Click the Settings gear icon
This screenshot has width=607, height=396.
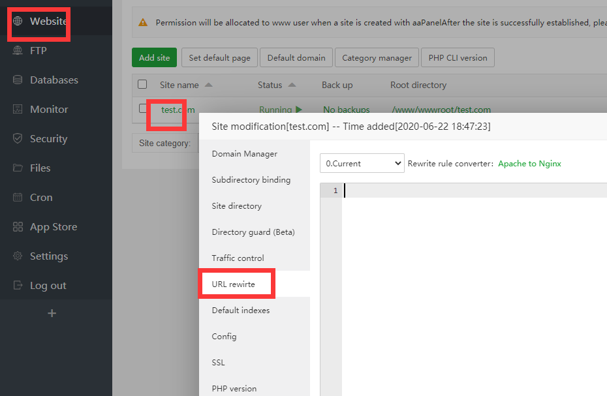pyautogui.click(x=18, y=256)
